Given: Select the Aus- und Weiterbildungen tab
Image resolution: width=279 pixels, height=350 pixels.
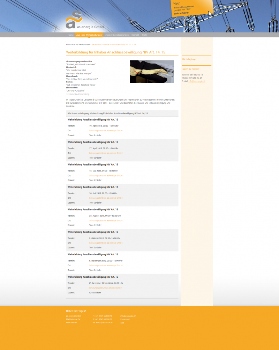Looking at the screenshot, I should coord(89,35).
